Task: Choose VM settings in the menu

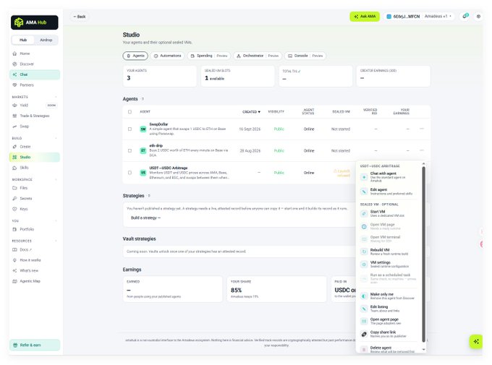Action: pyautogui.click(x=389, y=264)
